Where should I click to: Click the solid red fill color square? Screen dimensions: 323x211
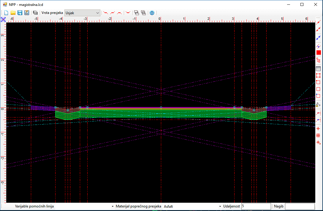(319, 52)
